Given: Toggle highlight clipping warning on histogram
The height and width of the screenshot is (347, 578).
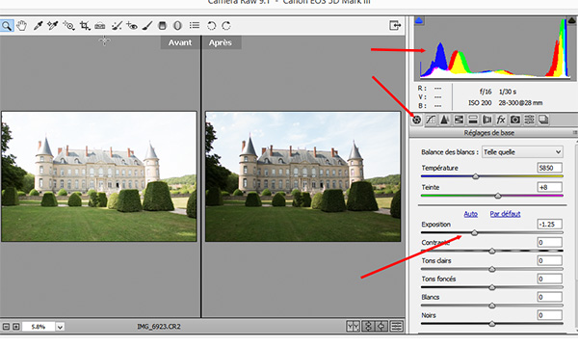Looking at the screenshot, I should pyautogui.click(x=572, y=20).
